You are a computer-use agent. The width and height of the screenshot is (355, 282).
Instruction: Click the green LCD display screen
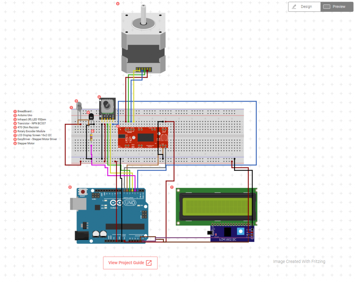coord(216,207)
